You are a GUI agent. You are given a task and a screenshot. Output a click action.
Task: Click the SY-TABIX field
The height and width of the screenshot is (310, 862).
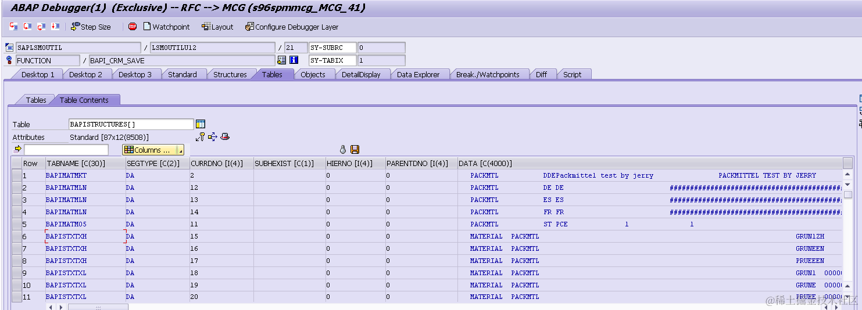[x=332, y=60]
